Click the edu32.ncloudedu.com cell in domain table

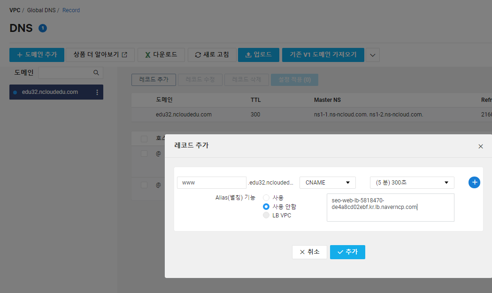(184, 115)
